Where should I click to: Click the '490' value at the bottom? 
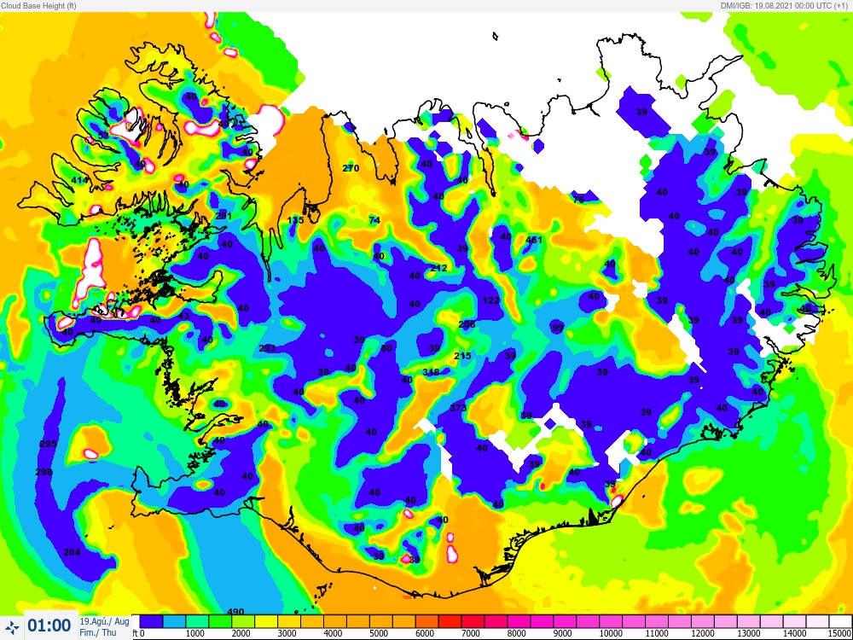pos(235,612)
